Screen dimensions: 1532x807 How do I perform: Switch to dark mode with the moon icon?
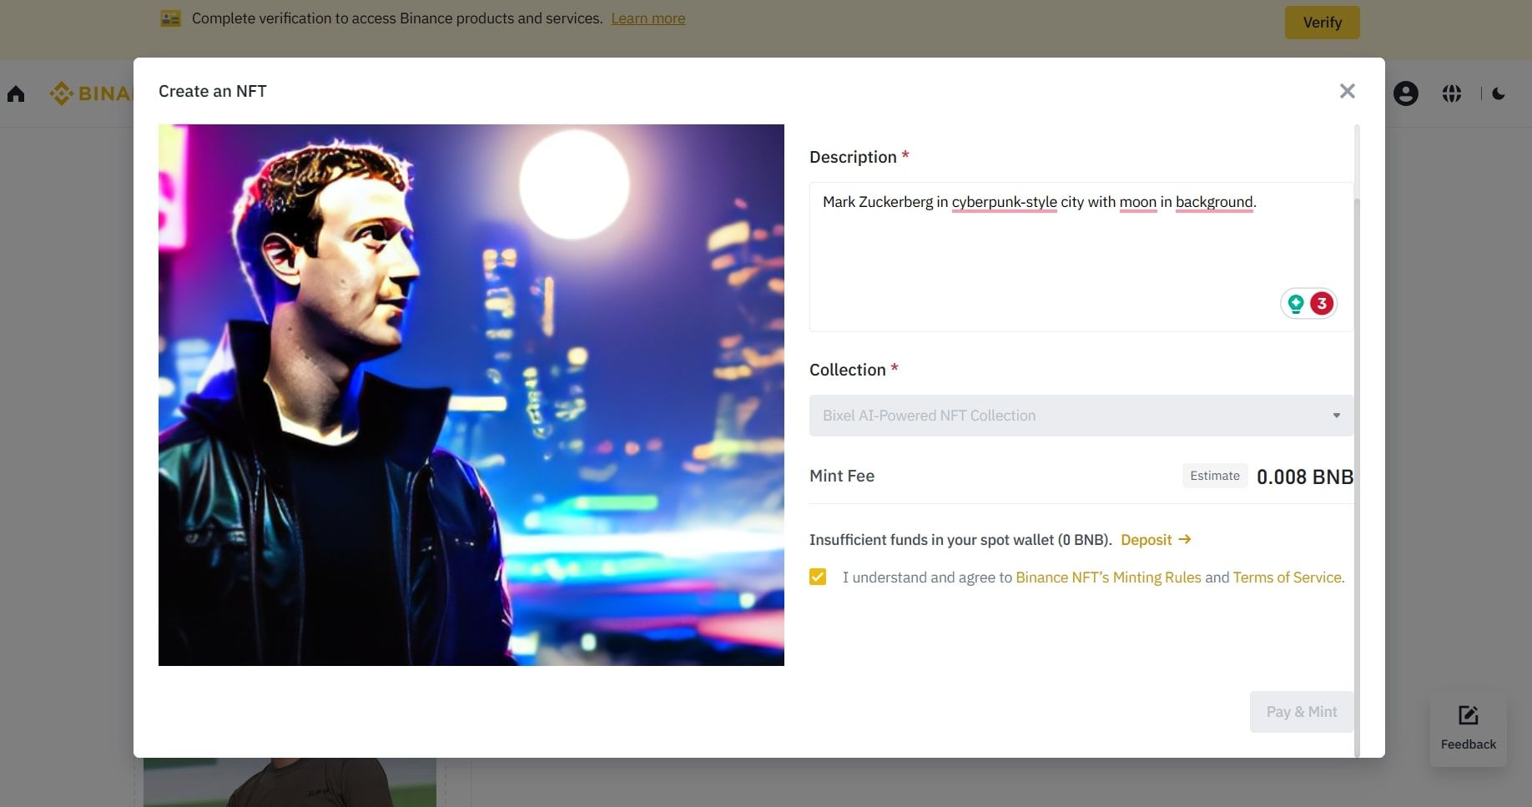point(1499,93)
